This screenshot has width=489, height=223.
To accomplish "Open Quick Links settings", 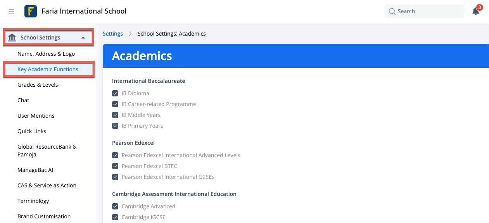I will 32,131.
